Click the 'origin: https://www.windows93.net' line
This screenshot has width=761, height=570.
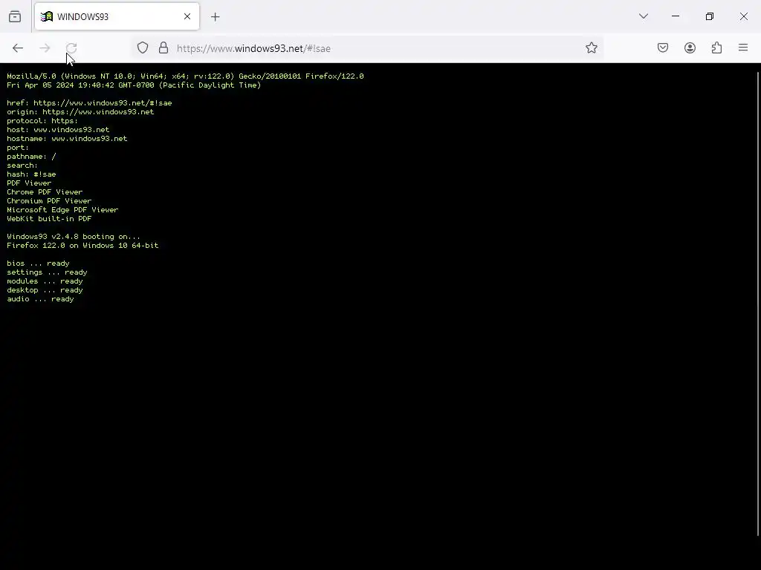click(x=80, y=111)
